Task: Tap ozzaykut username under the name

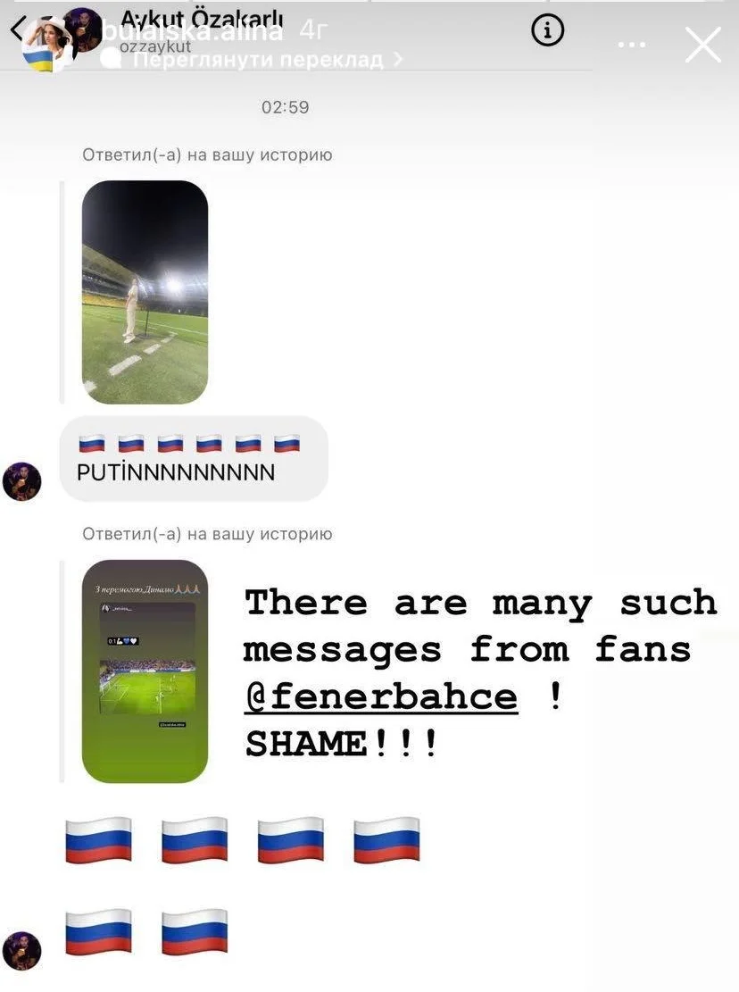Action: coord(155,46)
